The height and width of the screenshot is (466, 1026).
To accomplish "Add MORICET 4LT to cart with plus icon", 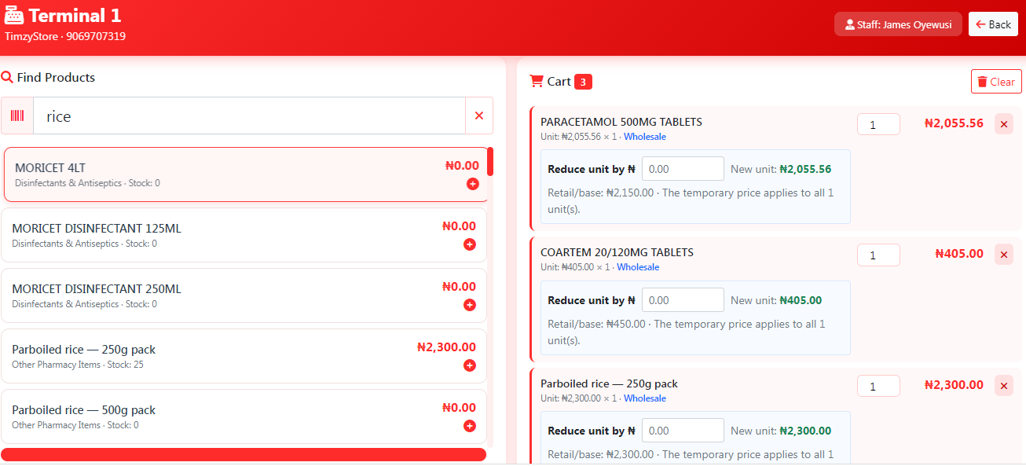I will click(x=473, y=184).
